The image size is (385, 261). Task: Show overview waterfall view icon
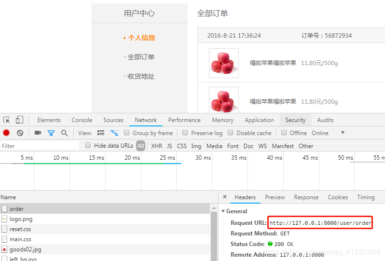point(114,133)
